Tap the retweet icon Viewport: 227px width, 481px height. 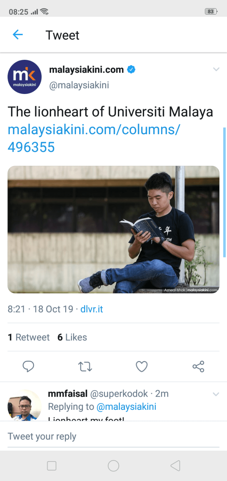click(x=85, y=366)
